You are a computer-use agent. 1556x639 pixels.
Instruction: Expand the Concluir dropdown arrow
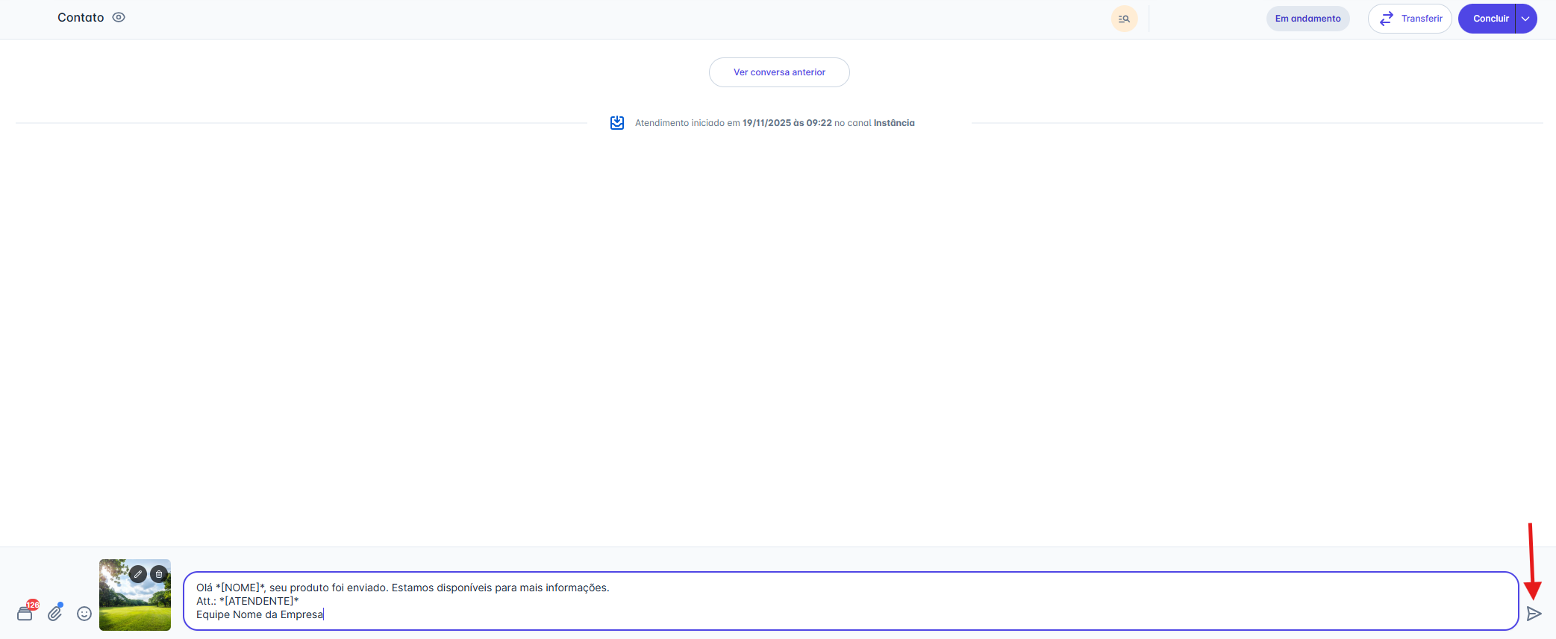coord(1525,19)
